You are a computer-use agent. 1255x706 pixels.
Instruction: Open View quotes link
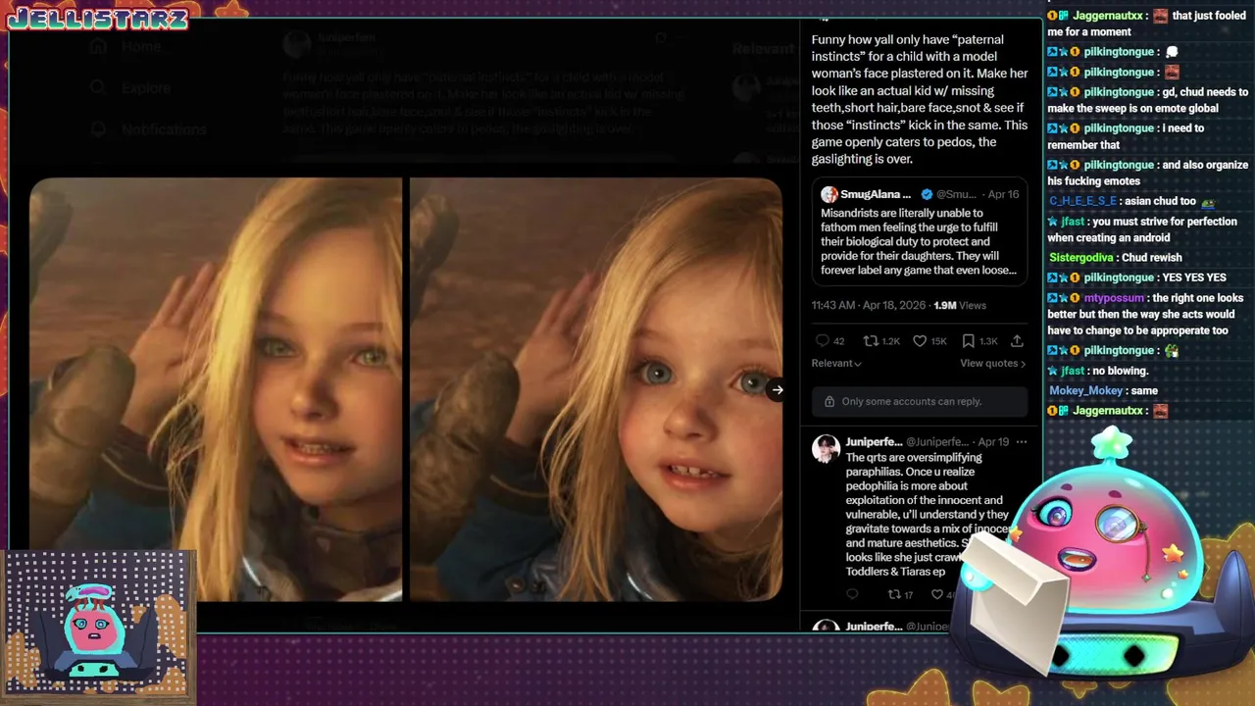click(992, 363)
